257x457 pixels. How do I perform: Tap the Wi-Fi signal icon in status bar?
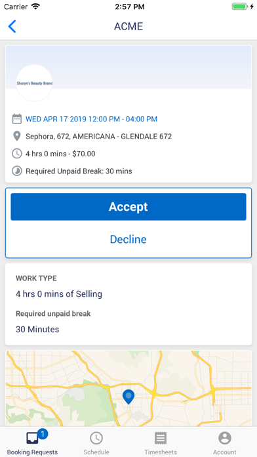[x=35, y=7]
